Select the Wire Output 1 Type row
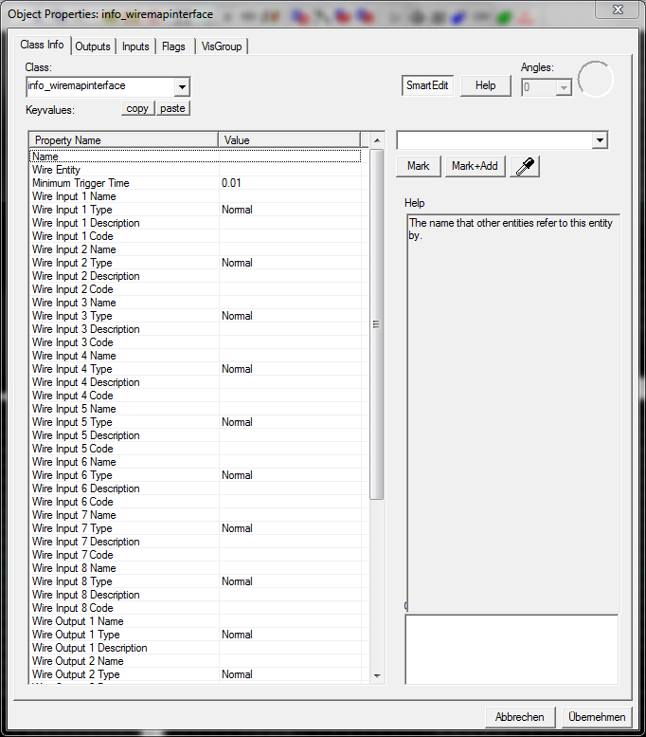 tap(195, 635)
